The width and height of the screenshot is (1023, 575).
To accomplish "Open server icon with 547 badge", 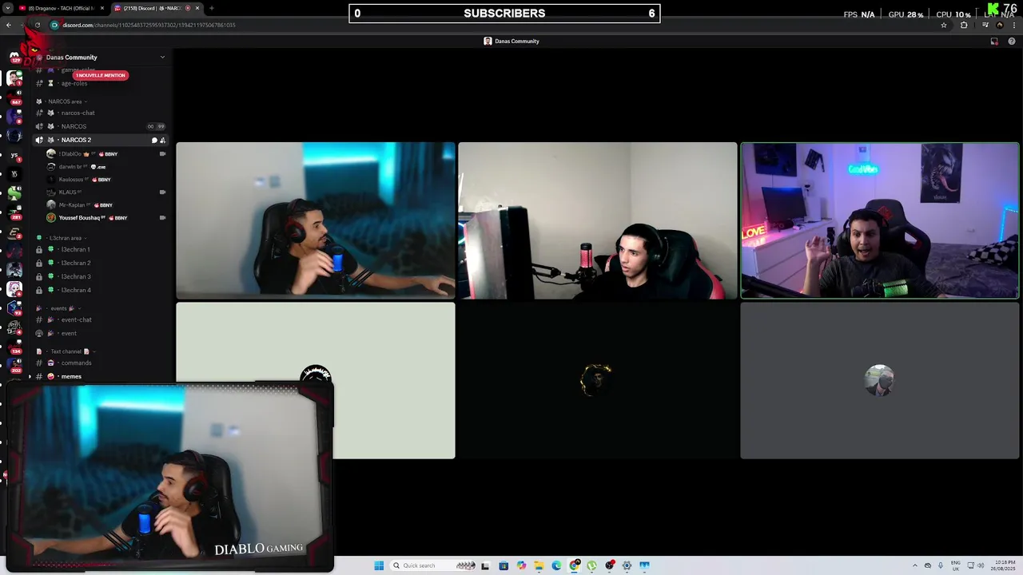I will (14, 97).
